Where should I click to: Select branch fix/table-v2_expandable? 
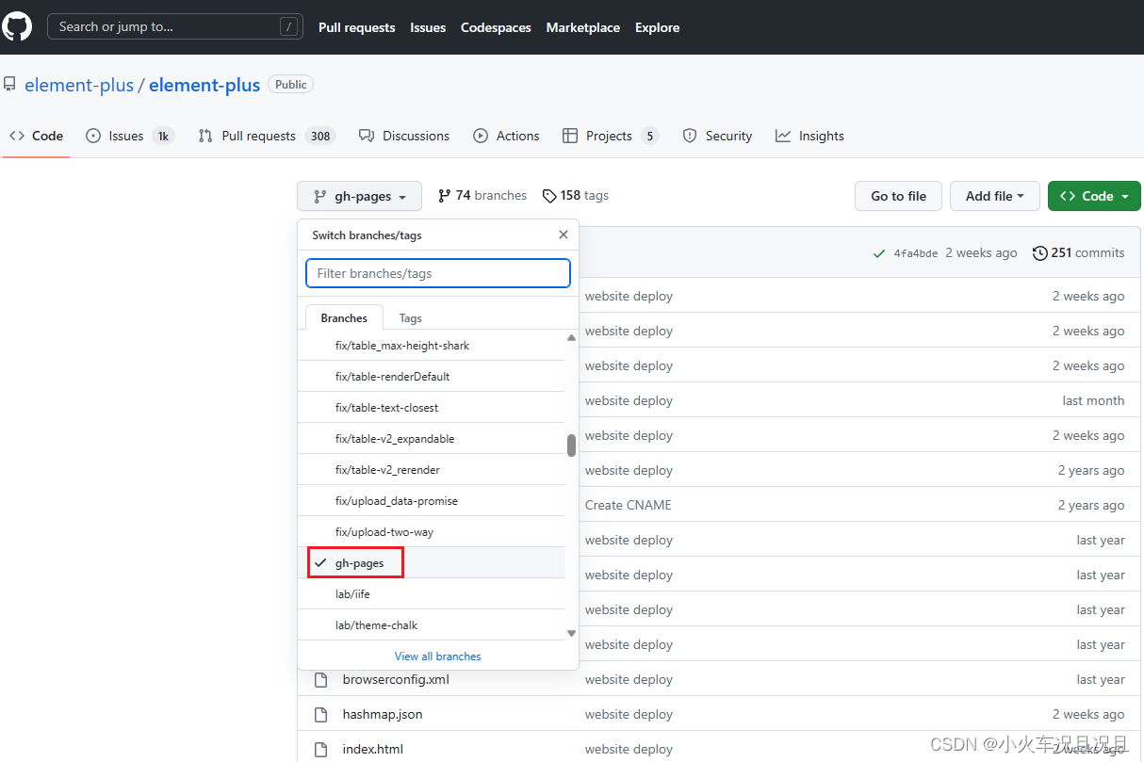pyautogui.click(x=432, y=439)
